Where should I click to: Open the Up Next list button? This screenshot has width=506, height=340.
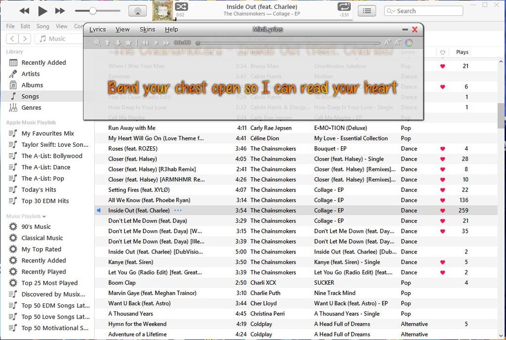coord(367,11)
